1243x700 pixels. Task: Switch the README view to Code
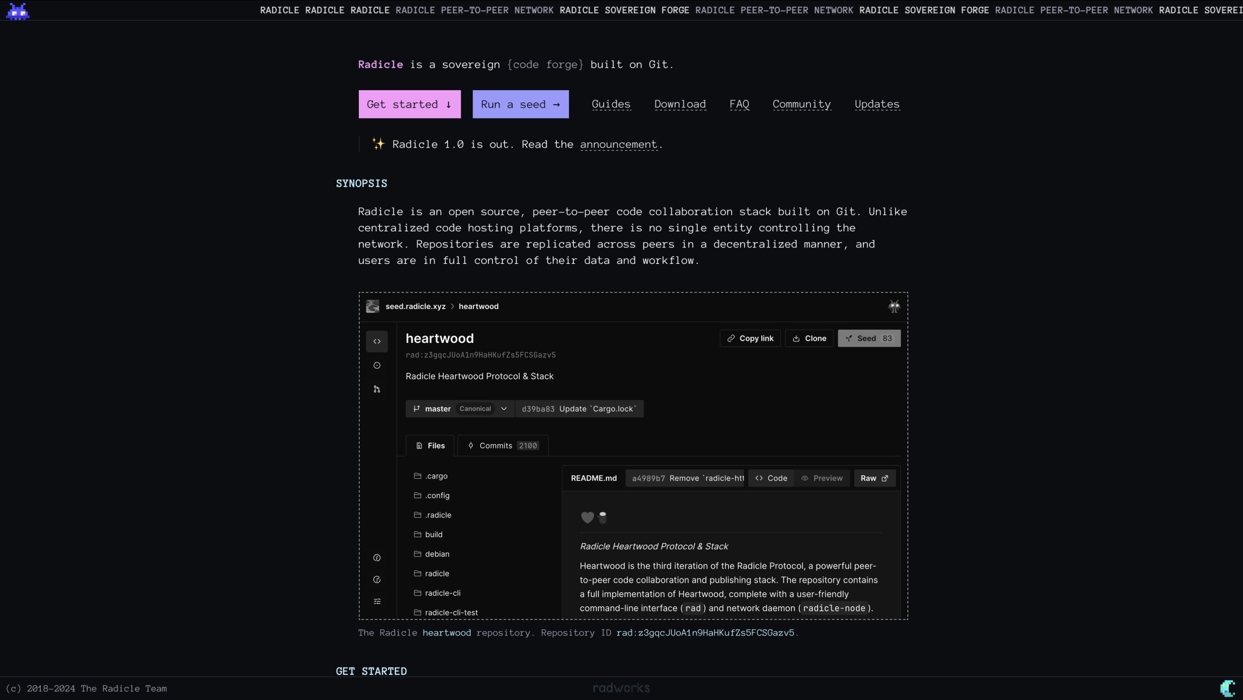[x=771, y=478]
